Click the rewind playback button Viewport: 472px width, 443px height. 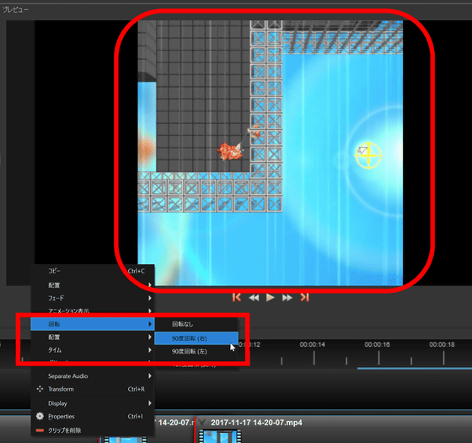pyautogui.click(x=254, y=298)
